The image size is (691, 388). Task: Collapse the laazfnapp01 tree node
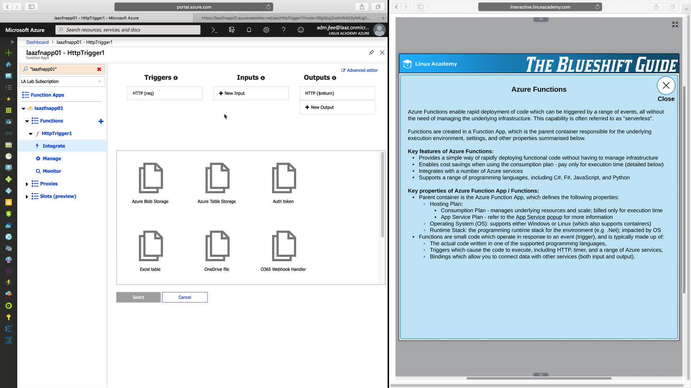(x=23, y=108)
